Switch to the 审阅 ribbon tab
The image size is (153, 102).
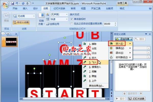(73, 9)
